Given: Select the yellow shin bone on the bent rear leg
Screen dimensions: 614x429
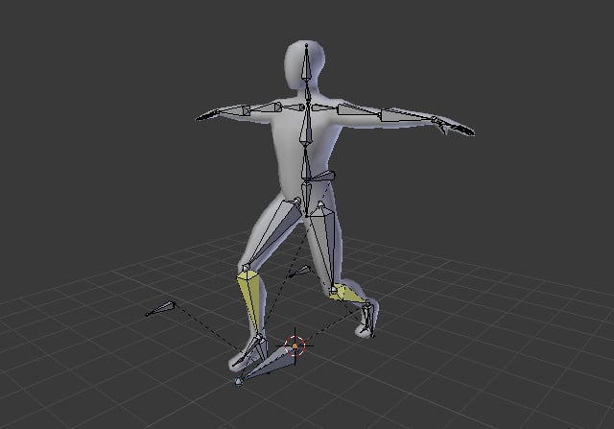Looking at the screenshot, I should click(x=347, y=295).
